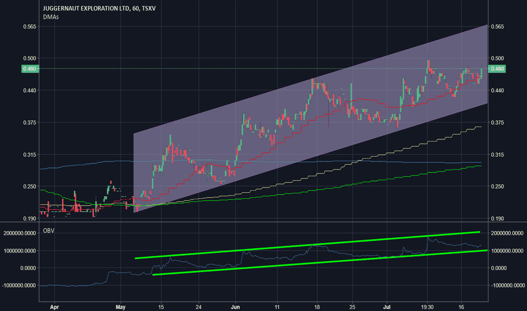
Task: Select the upper green OBV trendline
Action: (x=307, y=245)
